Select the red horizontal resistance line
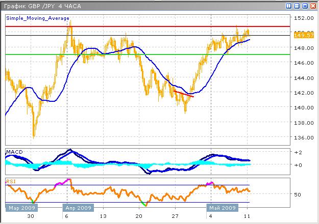The image size is (319, 224). click(153, 26)
